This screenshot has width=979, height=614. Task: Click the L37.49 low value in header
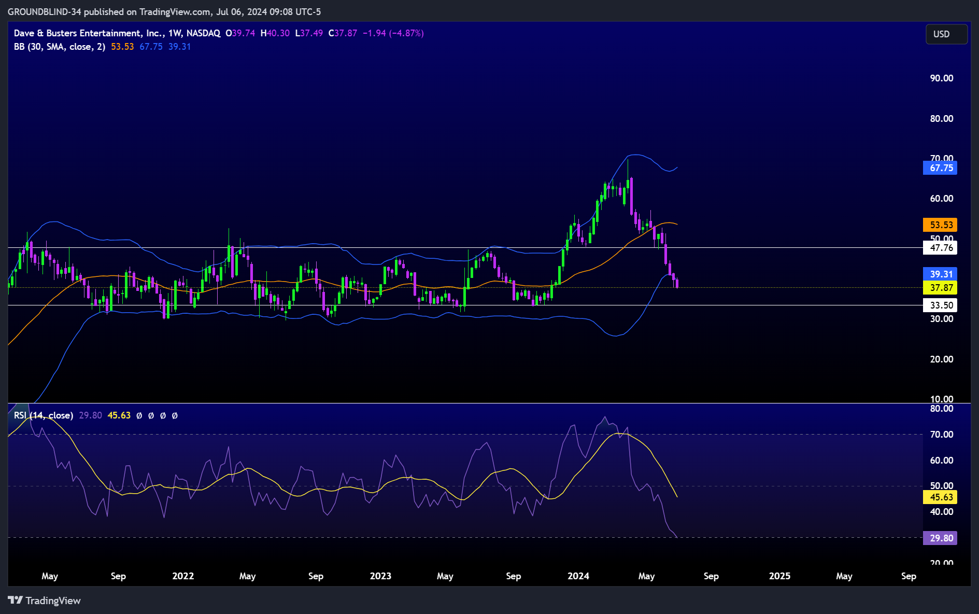pos(309,33)
